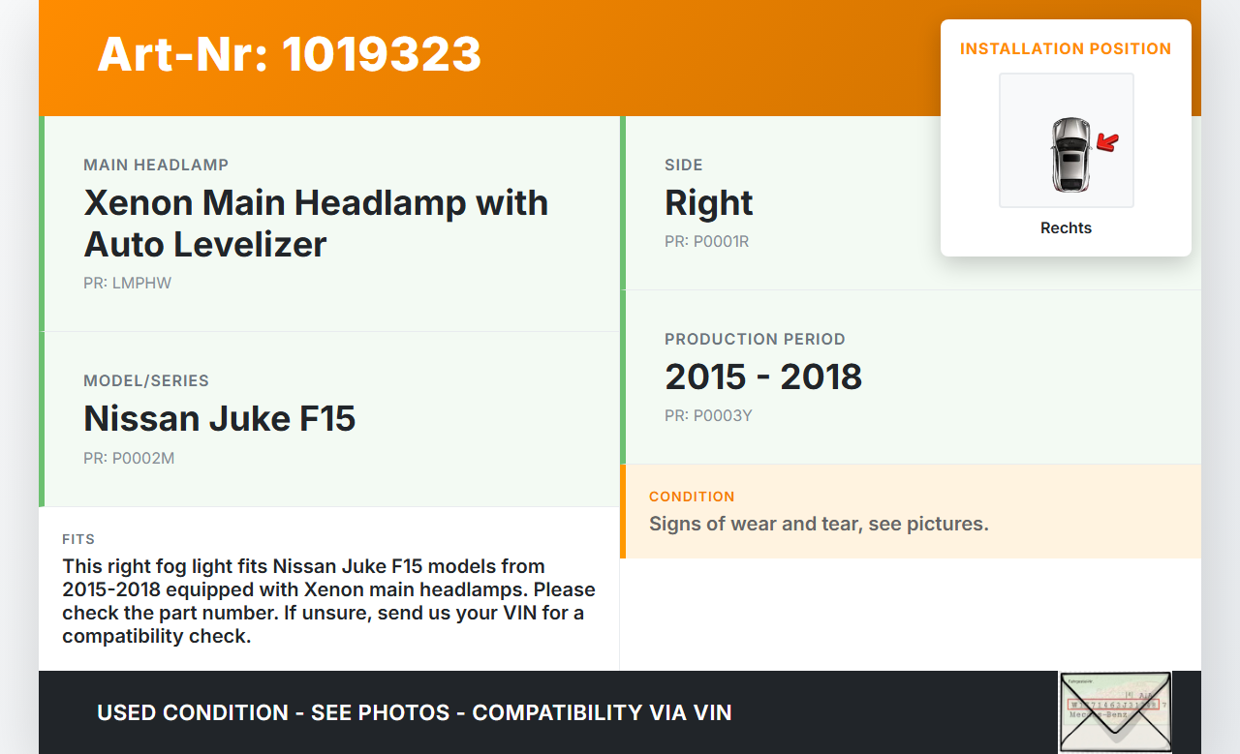Click the PR: P0001R code
Image resolution: width=1240 pixels, height=754 pixels.
click(x=706, y=242)
